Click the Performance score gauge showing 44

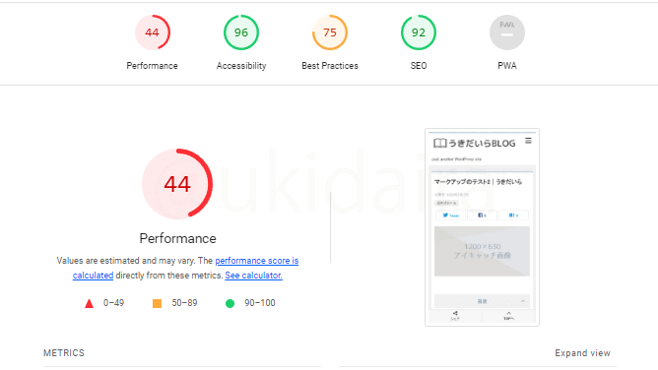pyautogui.click(x=153, y=32)
